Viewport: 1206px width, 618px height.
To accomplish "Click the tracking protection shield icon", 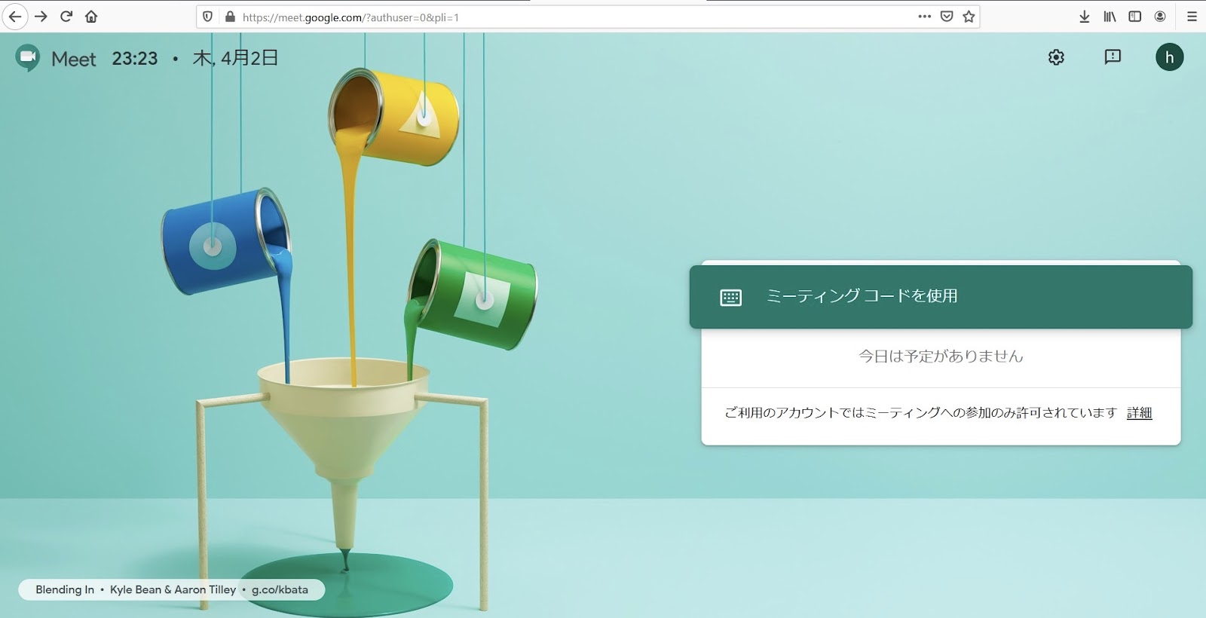I will point(208,17).
